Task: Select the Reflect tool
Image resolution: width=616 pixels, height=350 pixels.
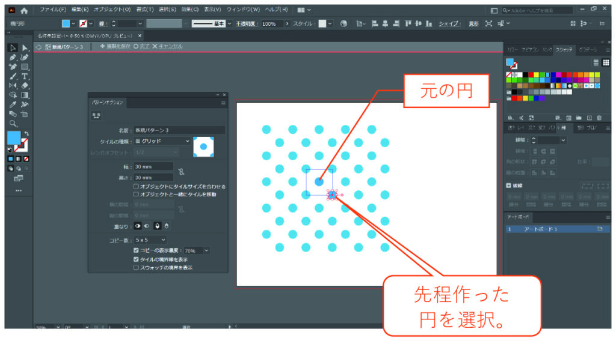Action: point(13,85)
